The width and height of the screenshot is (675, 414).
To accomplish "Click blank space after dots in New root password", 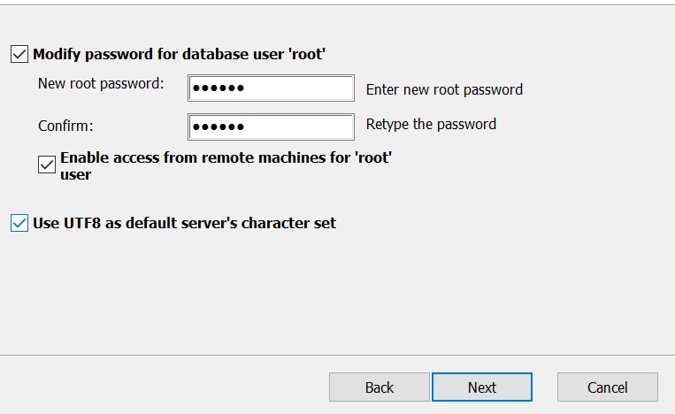I will (299, 88).
